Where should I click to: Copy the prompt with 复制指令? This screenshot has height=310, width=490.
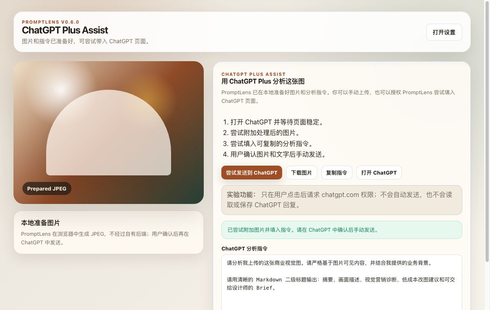[336, 173]
